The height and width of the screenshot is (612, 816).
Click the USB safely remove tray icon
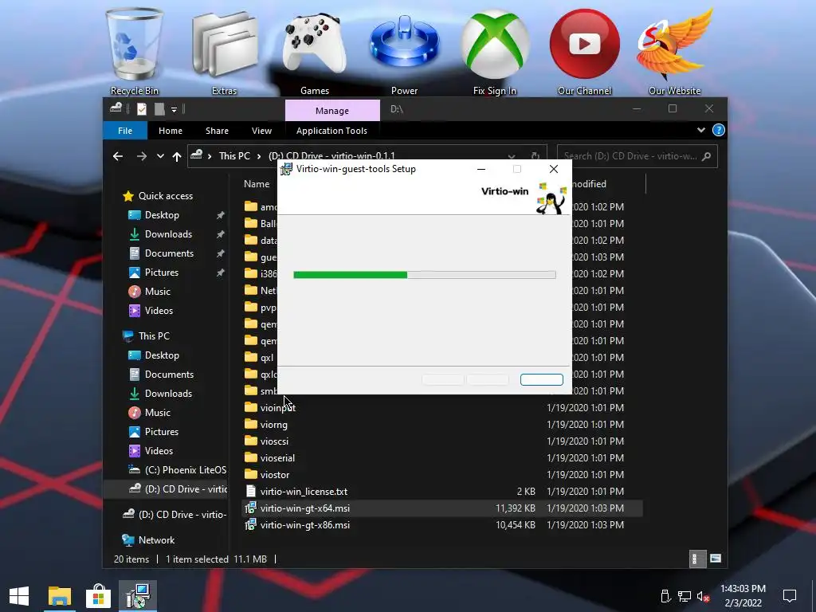(665, 596)
